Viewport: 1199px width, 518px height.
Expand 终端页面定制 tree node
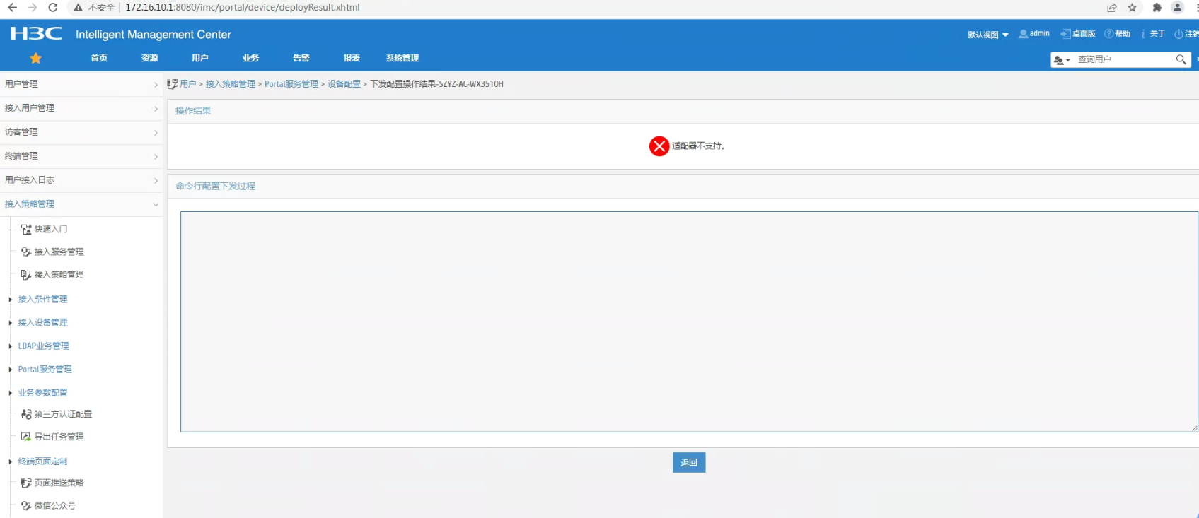tap(10, 461)
